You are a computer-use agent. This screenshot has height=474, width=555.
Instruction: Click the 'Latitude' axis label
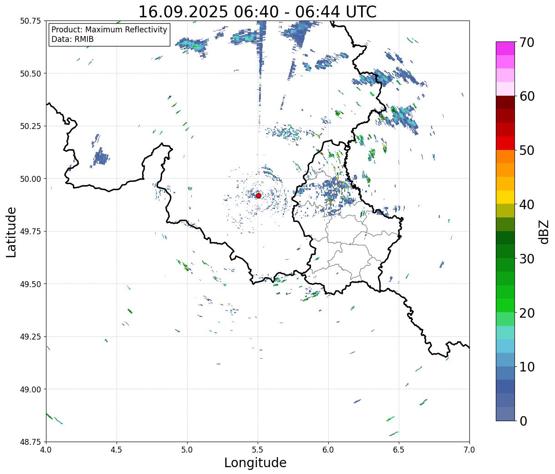click(x=11, y=232)
